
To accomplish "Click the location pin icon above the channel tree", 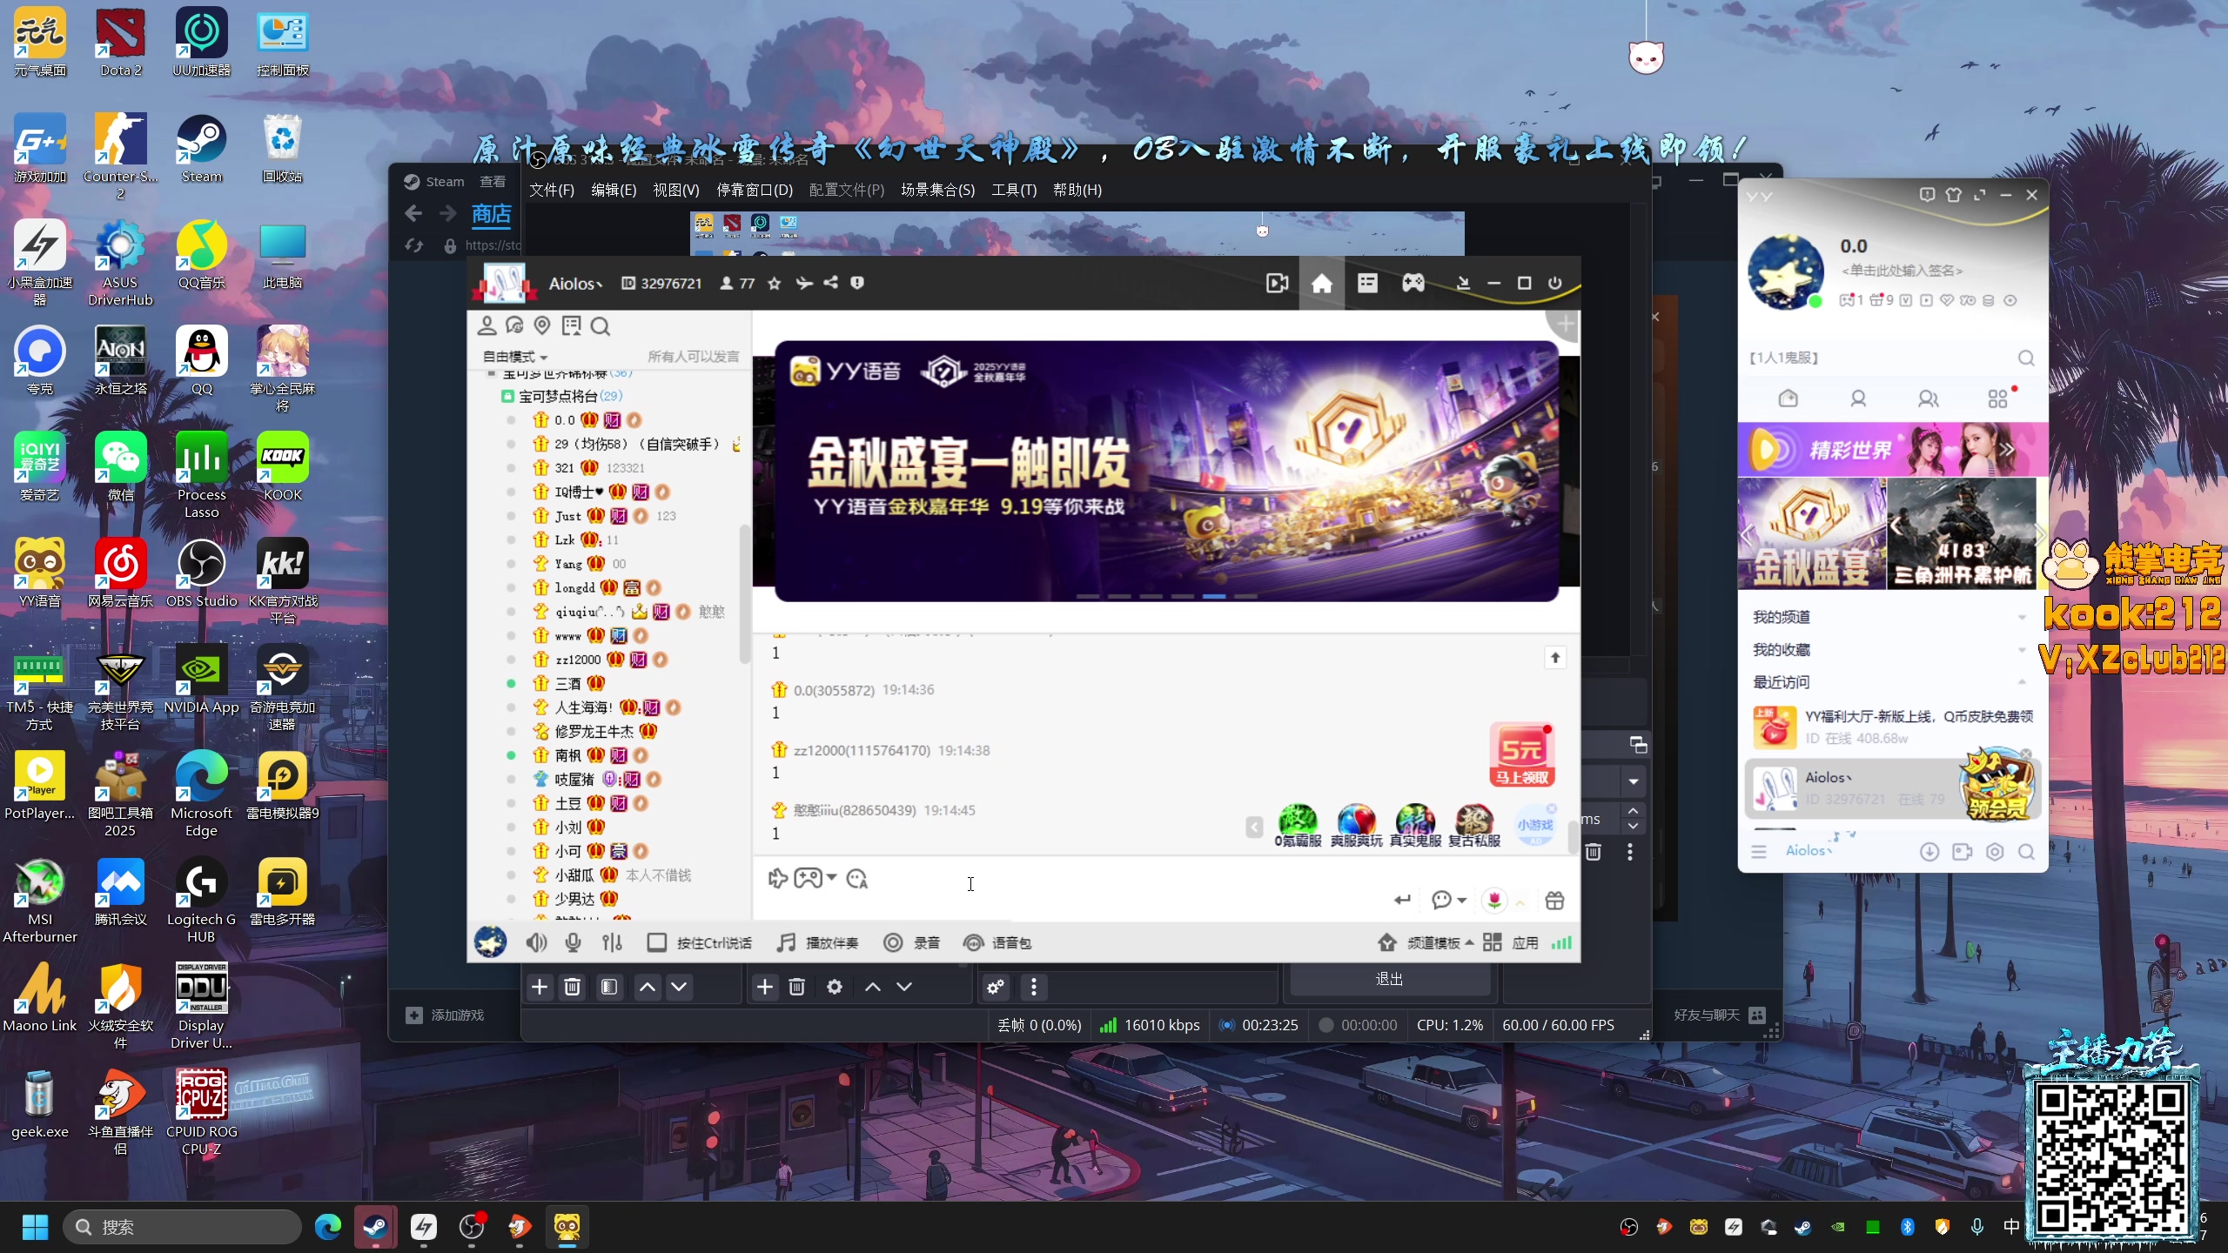I will [x=542, y=326].
